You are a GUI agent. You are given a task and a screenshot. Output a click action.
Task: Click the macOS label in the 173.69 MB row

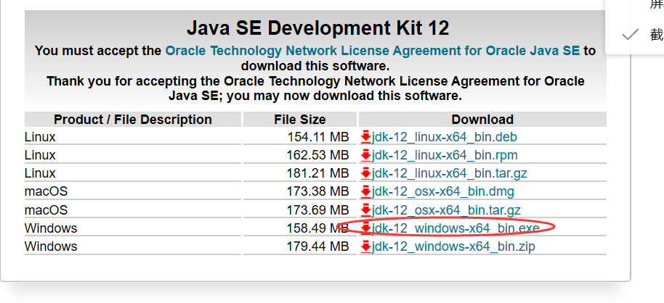pos(46,209)
